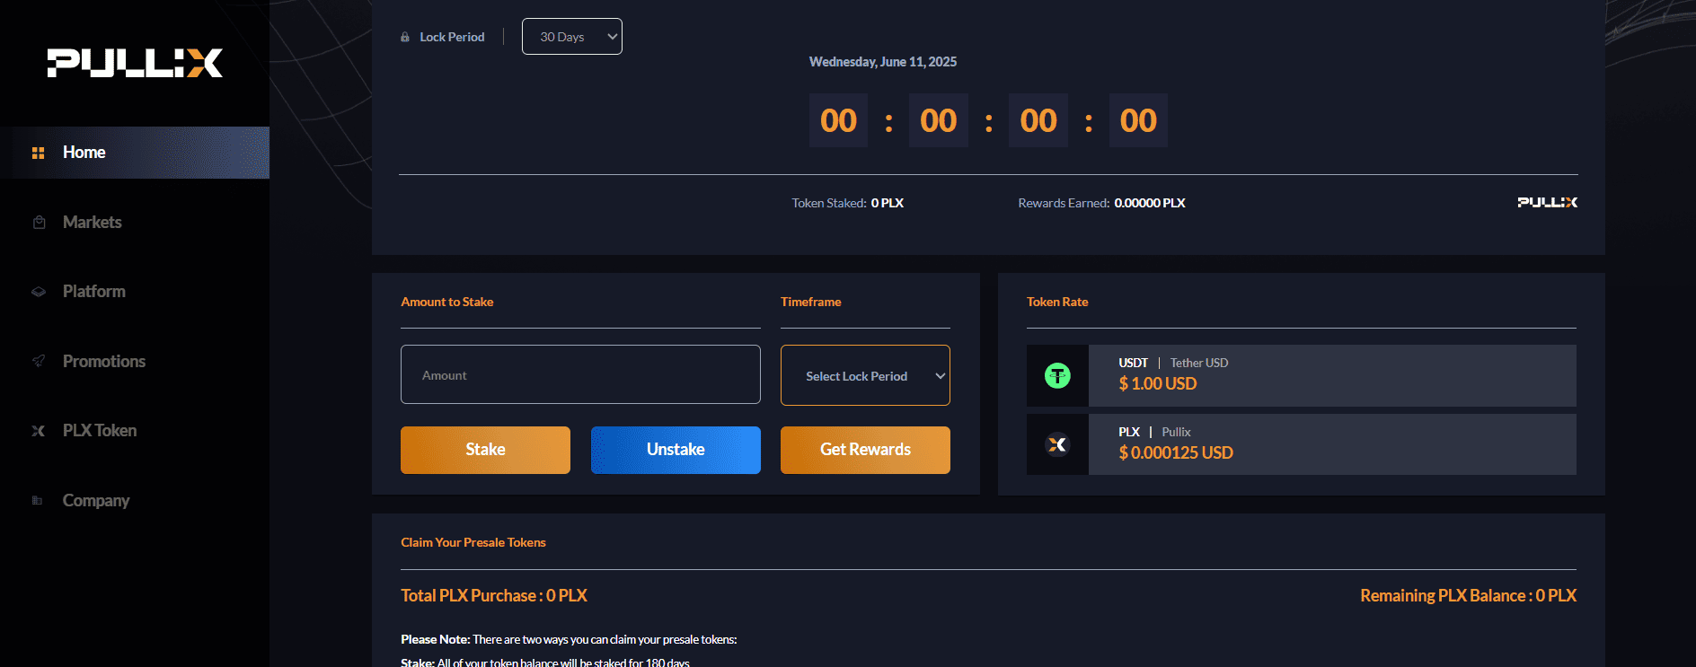Click the PLX token coin icon

pyautogui.click(x=1057, y=444)
